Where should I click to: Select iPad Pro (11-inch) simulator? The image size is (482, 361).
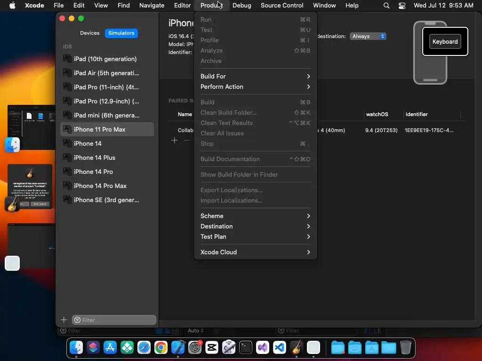107,87
